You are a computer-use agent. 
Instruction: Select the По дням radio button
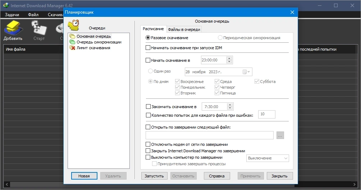click(x=150, y=82)
